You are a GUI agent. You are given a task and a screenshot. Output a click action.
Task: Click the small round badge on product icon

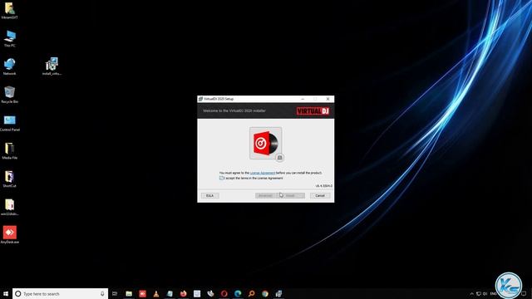click(279, 158)
